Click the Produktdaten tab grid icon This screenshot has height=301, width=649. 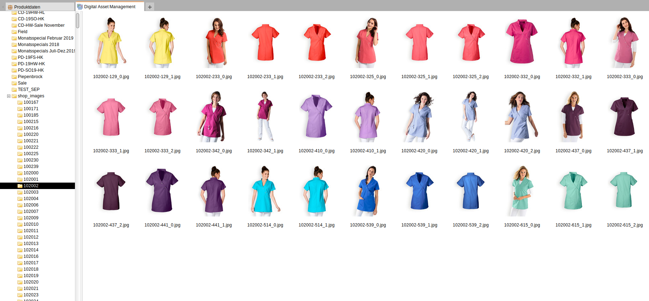tap(10, 7)
